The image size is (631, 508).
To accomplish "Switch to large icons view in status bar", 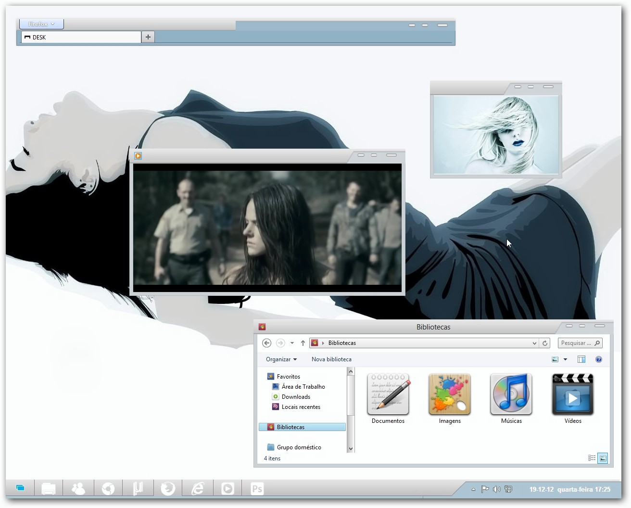I will coord(603,458).
